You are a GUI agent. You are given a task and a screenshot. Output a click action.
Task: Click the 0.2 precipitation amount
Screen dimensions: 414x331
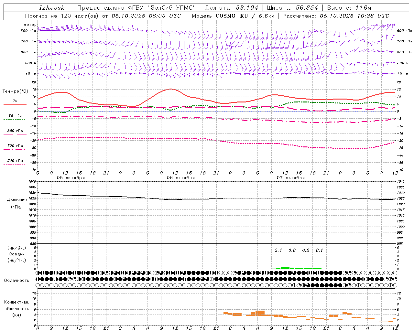pyautogui.click(x=306, y=251)
